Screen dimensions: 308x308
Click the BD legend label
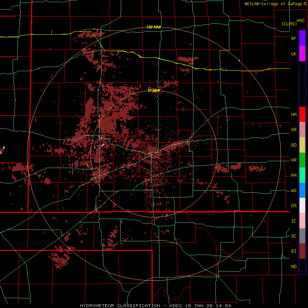[x=294, y=145]
